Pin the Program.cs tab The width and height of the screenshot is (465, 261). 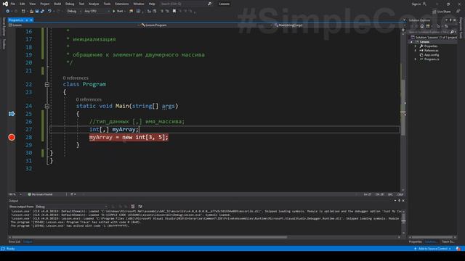(26, 20)
